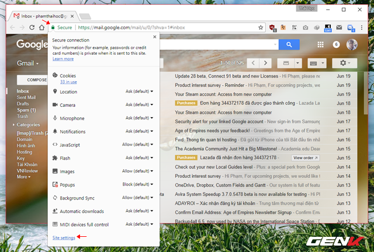Open the Spam (1) folder

26,110
